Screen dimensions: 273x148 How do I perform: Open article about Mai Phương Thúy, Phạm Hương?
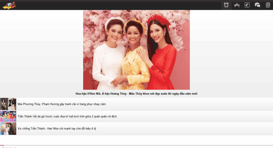[x=61, y=104]
